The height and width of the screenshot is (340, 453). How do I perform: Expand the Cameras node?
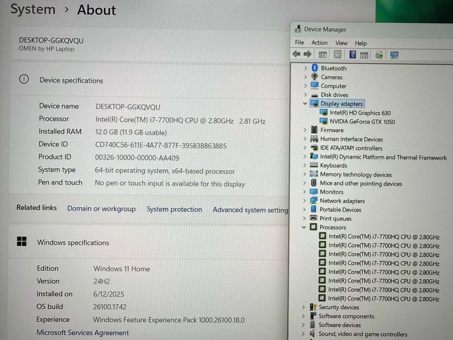[x=305, y=77]
